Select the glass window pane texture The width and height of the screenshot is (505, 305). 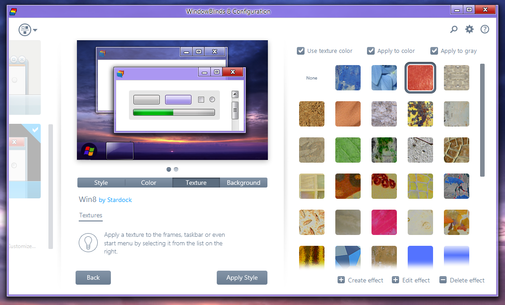pos(312,186)
